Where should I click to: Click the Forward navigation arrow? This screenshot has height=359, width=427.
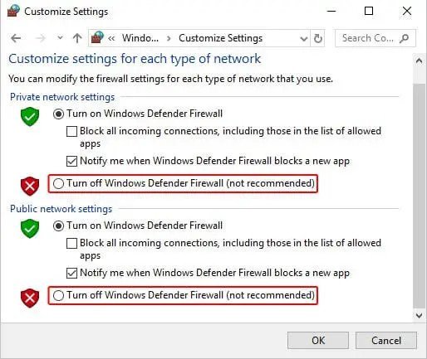(41, 38)
